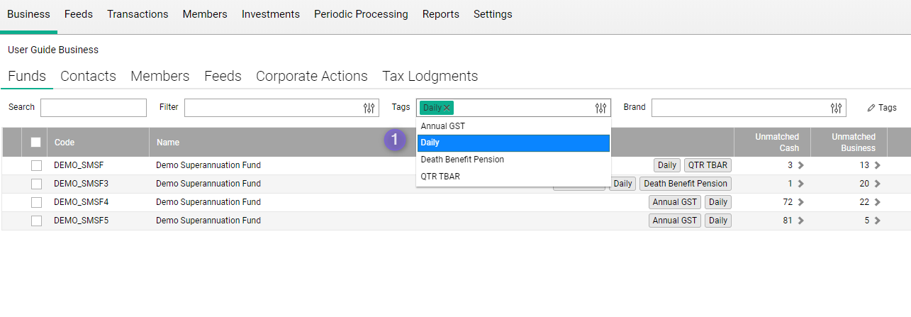Open unmatched business arrow for DEMO_SMSF5
This screenshot has width=911, height=317.
(x=877, y=221)
